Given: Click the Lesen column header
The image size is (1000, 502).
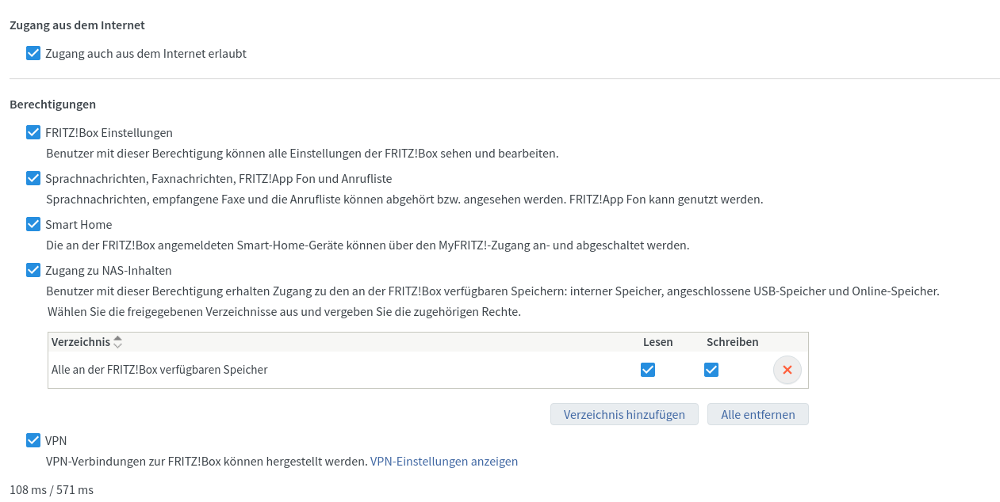Looking at the screenshot, I should coord(658,342).
